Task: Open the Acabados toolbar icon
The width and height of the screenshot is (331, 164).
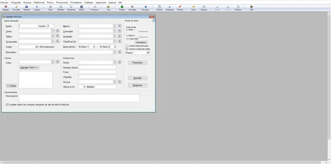Action: click(x=170, y=8)
